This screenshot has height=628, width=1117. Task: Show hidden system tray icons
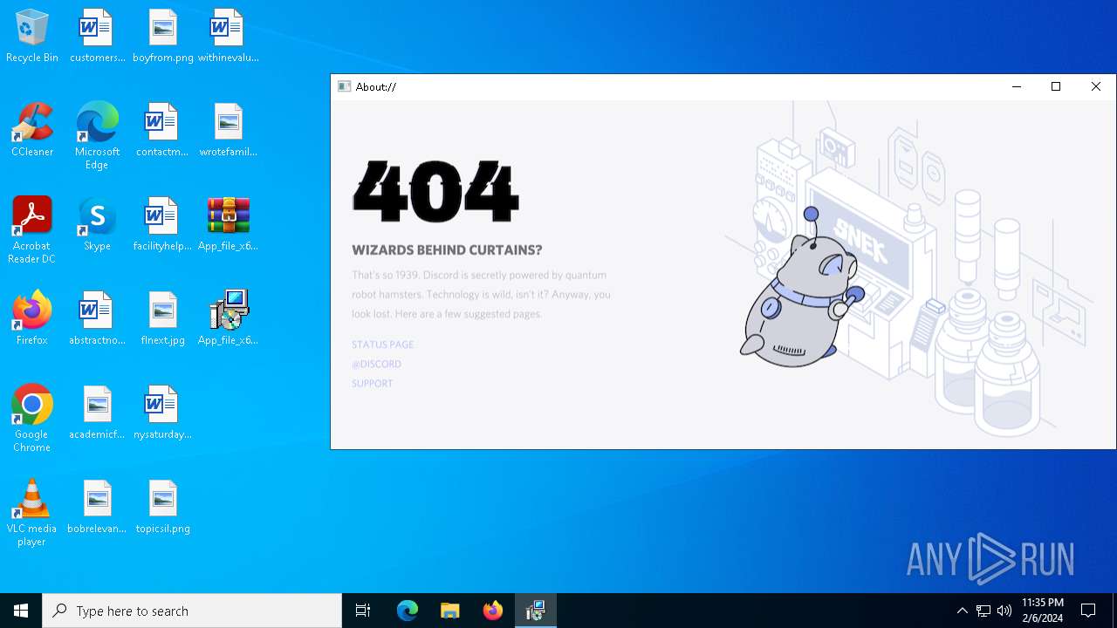(963, 611)
